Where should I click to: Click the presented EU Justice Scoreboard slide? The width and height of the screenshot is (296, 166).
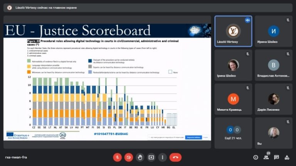point(107,82)
